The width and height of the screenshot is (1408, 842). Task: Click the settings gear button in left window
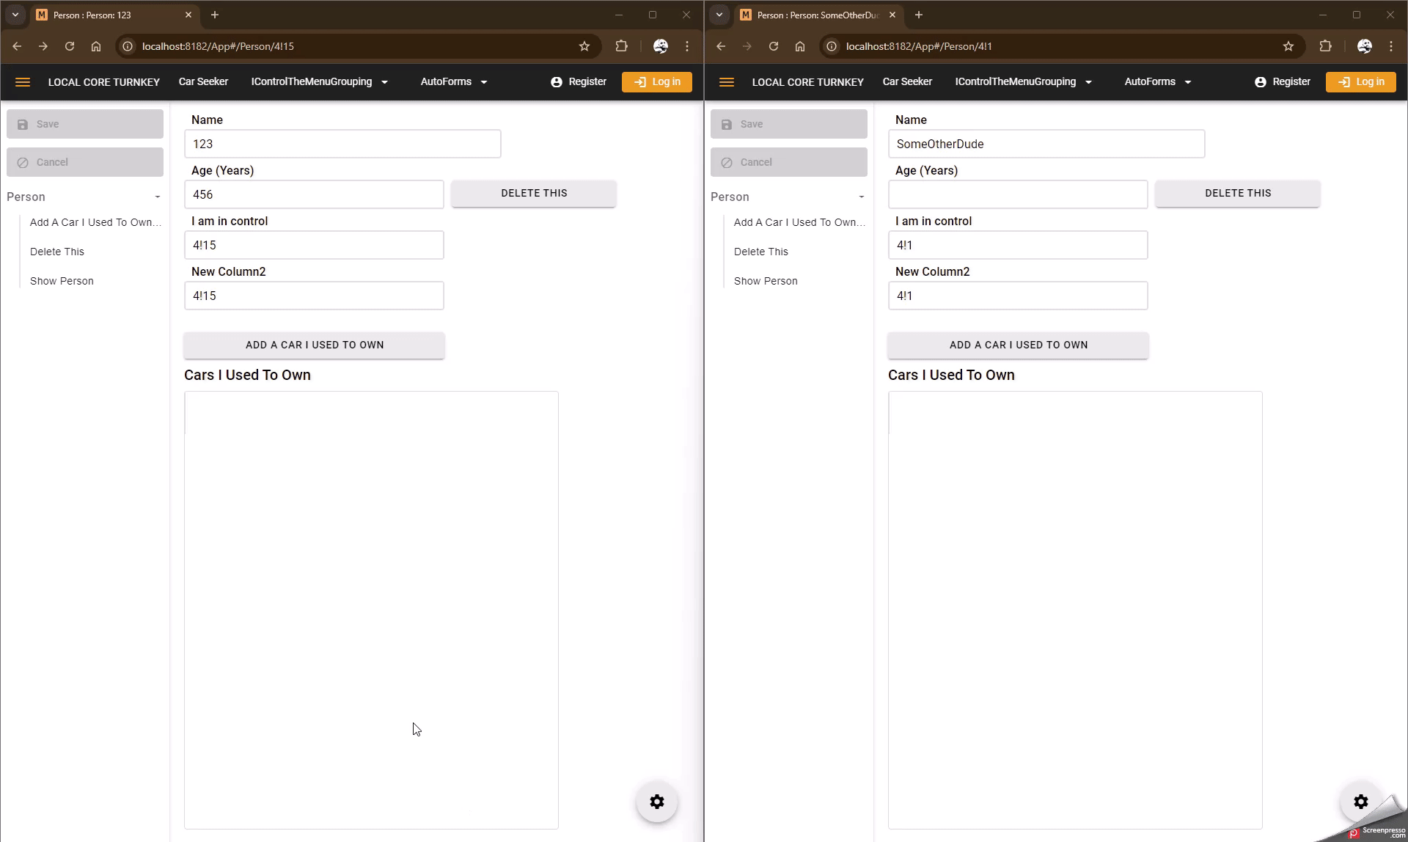[656, 802]
